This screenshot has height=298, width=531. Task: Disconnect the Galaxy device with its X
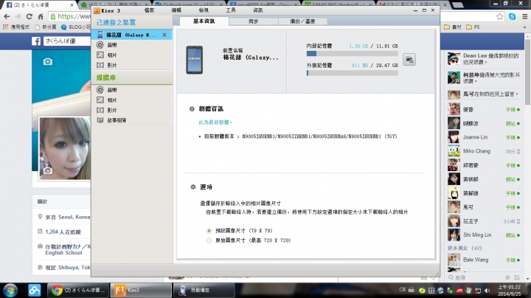(x=164, y=35)
